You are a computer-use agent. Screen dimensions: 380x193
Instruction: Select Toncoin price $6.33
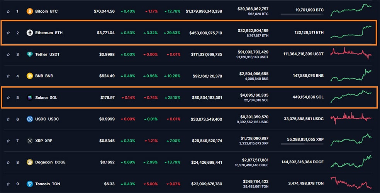tap(109, 184)
